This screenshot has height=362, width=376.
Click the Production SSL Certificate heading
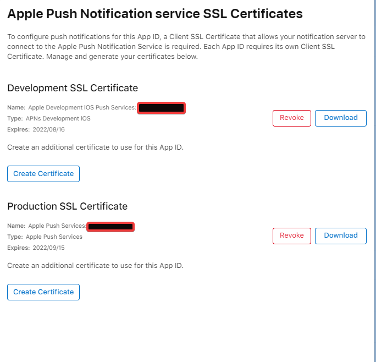[x=67, y=206]
